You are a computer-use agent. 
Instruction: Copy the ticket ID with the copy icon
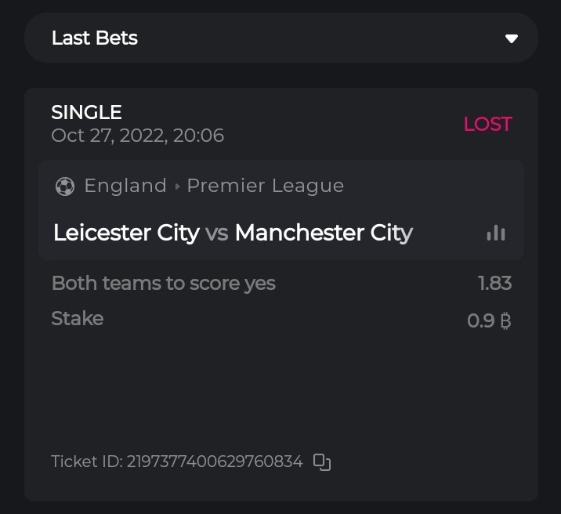coord(322,462)
